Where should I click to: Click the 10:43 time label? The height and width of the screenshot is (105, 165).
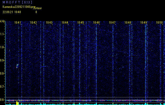coord(49,23)
